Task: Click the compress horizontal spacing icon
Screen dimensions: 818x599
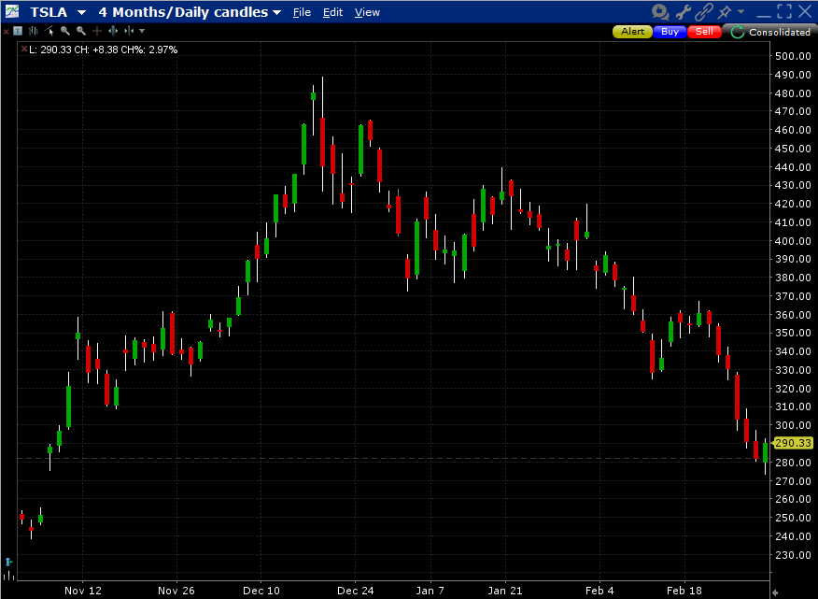Action: tap(128, 31)
